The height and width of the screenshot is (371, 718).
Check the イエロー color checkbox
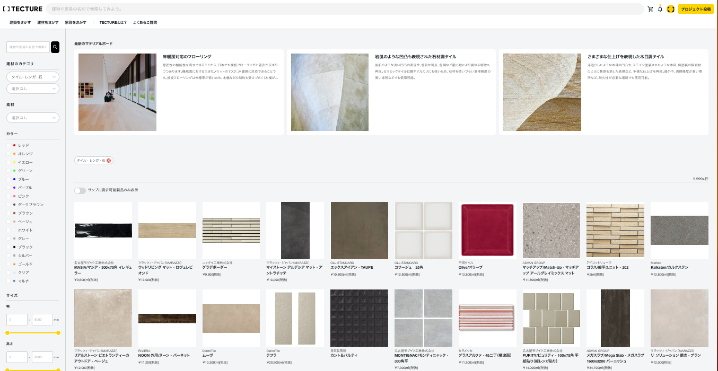point(8,162)
